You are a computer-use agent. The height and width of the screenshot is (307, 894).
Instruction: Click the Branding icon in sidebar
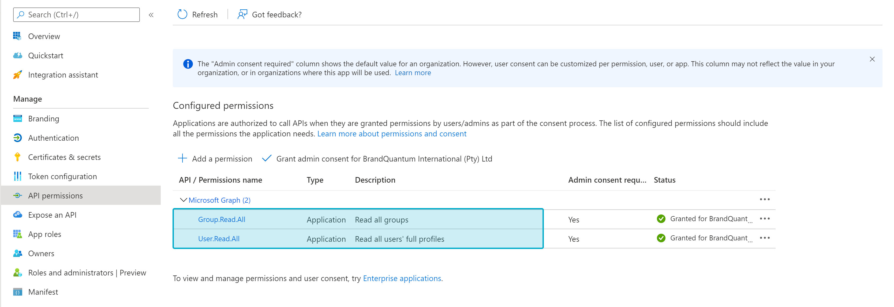tap(17, 118)
